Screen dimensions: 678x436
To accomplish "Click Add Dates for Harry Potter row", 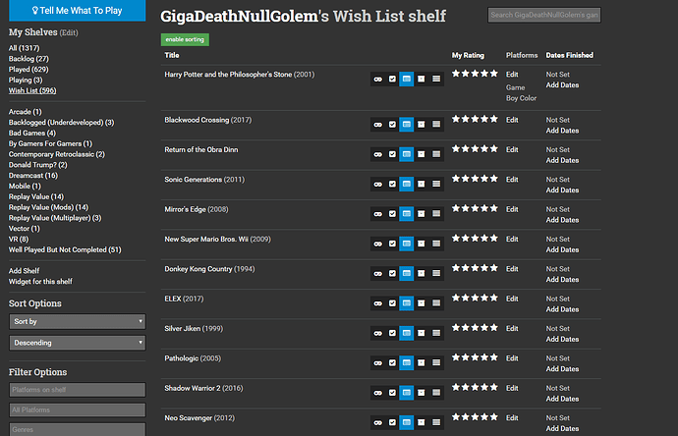I will (562, 85).
